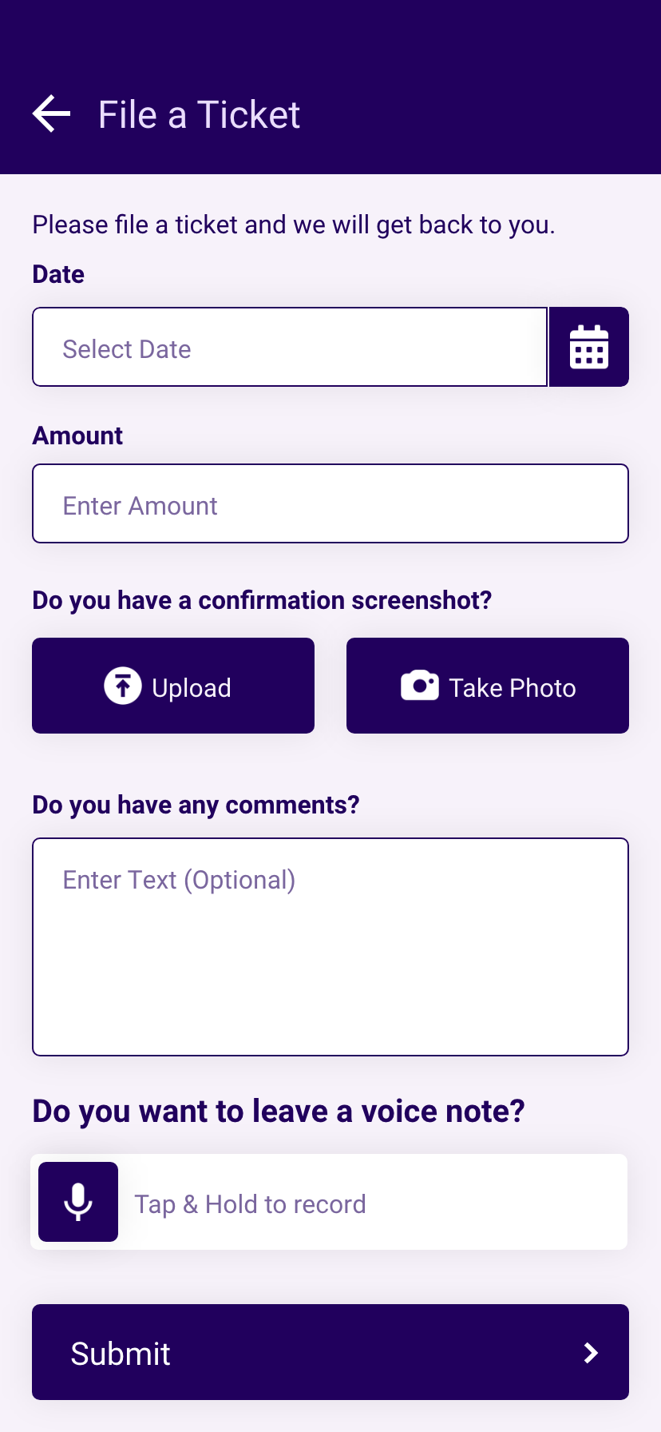661x1432 pixels.
Task: Click the Enter Amount input field
Action: (x=330, y=504)
